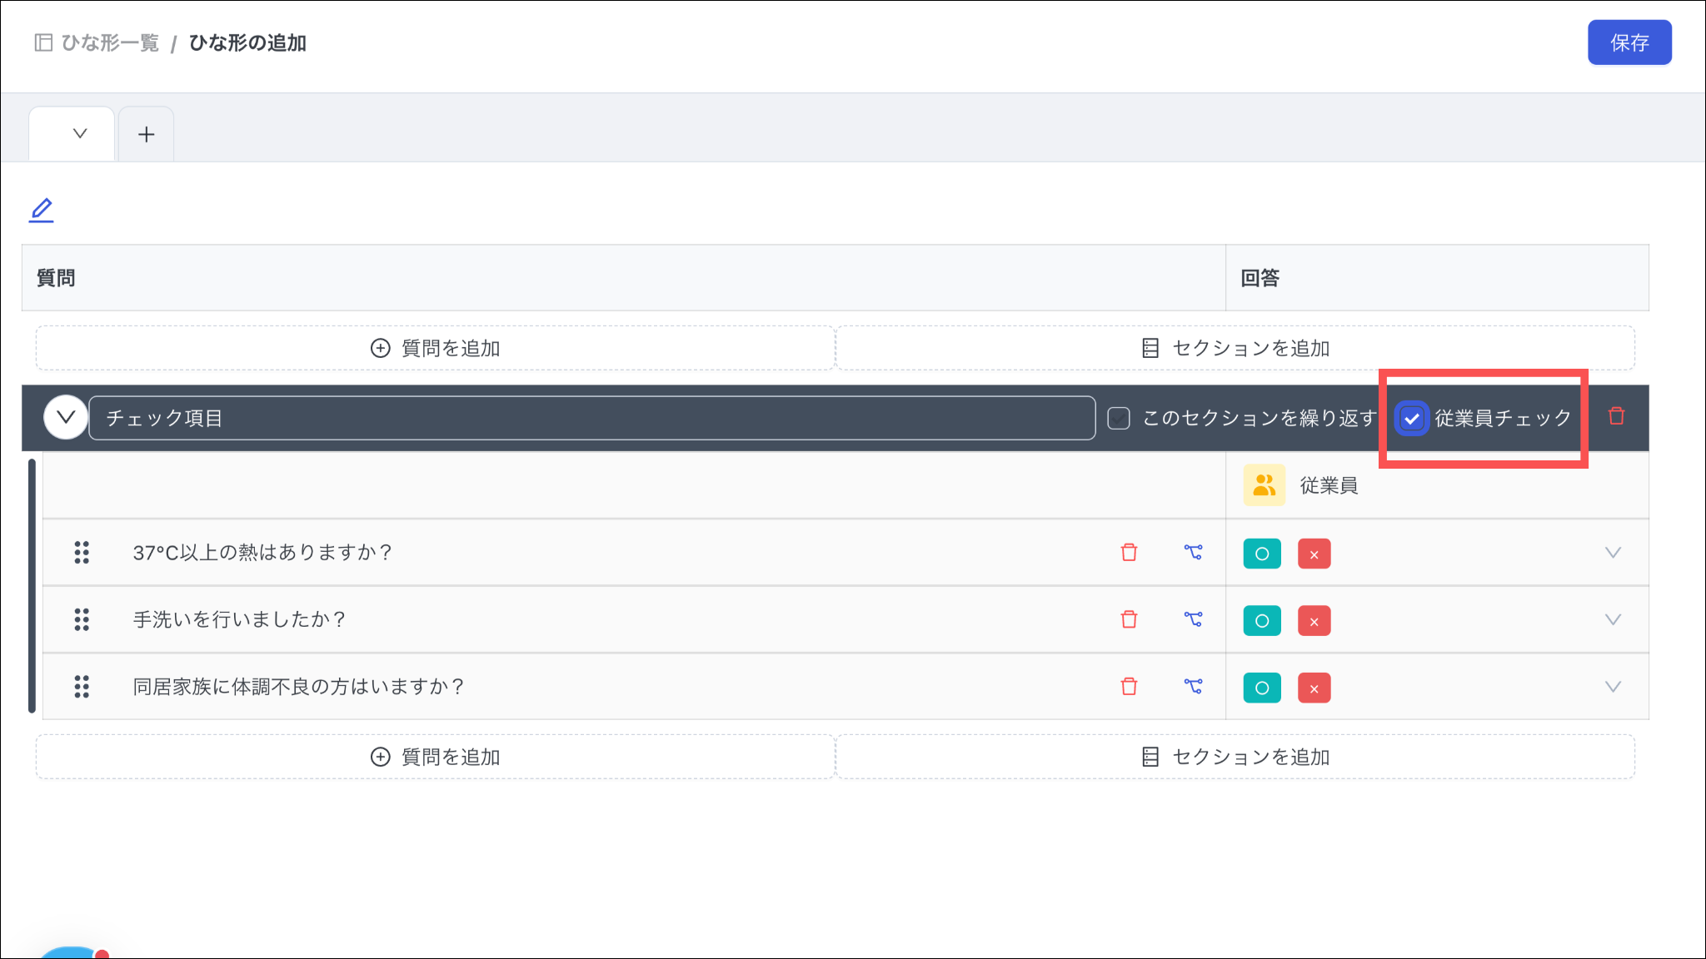Select green ○ answer for 手洗い question
The width and height of the screenshot is (1706, 959).
[x=1261, y=621]
